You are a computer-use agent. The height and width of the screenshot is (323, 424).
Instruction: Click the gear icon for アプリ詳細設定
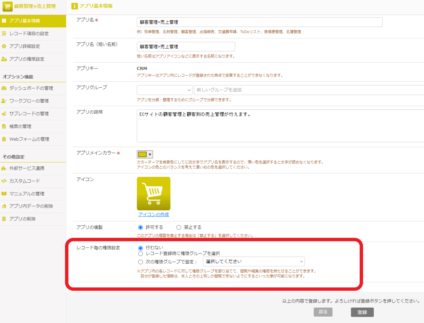pos(4,46)
